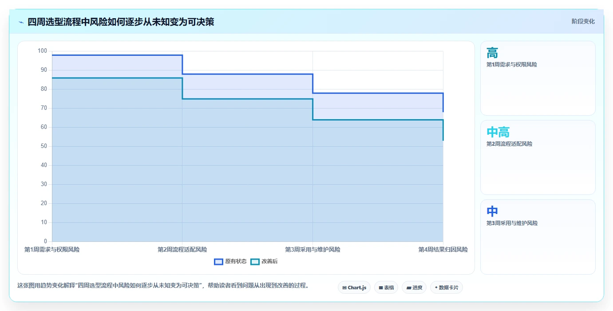
Task: Click the y-axis value 70
Action: pos(44,108)
